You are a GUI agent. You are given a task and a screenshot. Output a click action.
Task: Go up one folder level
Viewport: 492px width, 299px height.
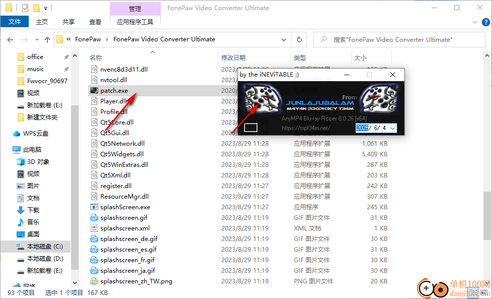click(x=47, y=40)
